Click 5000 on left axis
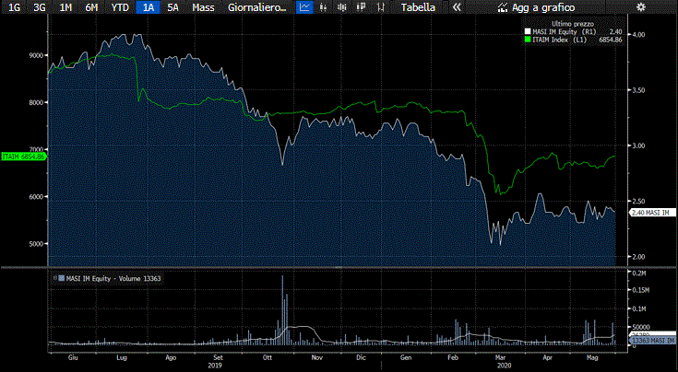Viewport: 678px width, 372px height. [x=36, y=243]
